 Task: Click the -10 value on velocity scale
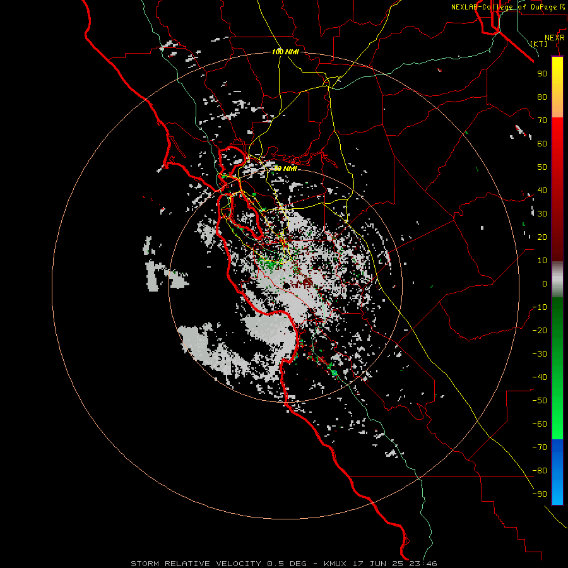tap(540, 307)
